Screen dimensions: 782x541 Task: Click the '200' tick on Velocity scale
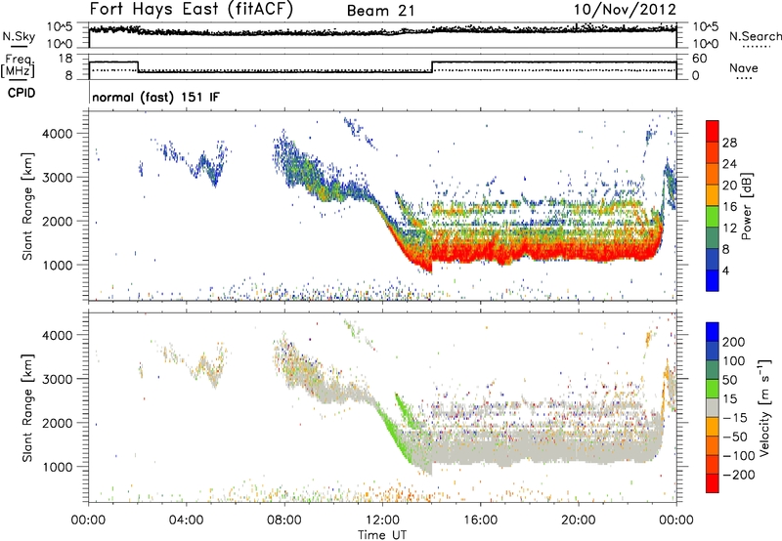click(734, 342)
